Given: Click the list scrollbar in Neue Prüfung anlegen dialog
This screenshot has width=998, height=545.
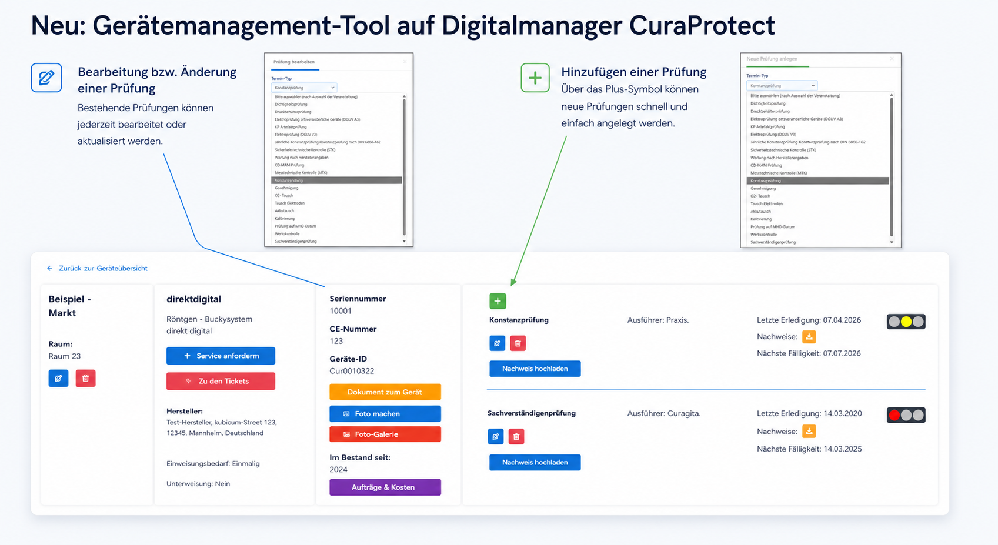Looking at the screenshot, I should [892, 168].
